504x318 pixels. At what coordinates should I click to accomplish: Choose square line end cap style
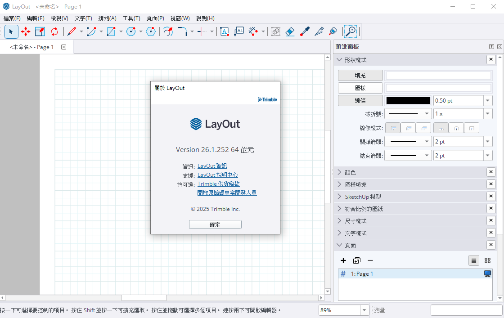pyautogui.click(x=472, y=128)
